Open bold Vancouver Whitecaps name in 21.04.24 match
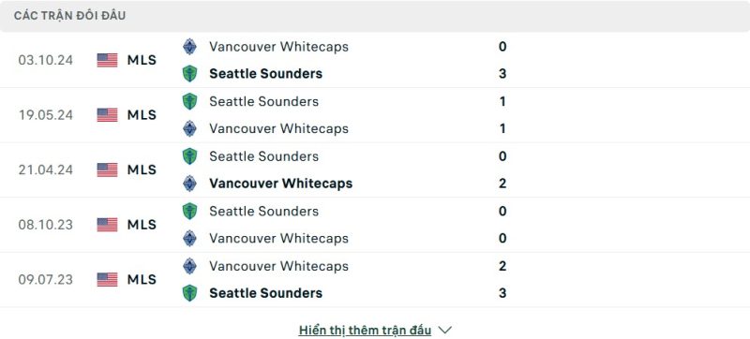The height and width of the screenshot is (339, 750). [x=280, y=184]
